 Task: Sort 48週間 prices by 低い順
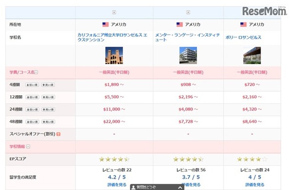(32, 122)
